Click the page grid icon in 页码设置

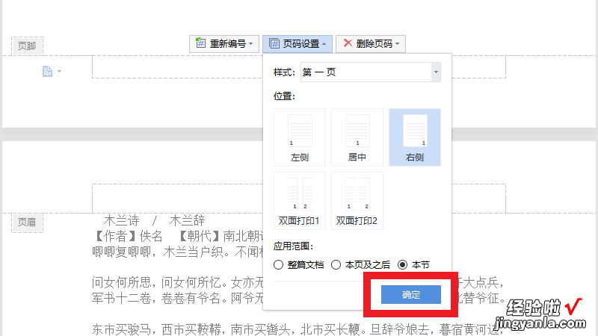(274, 44)
